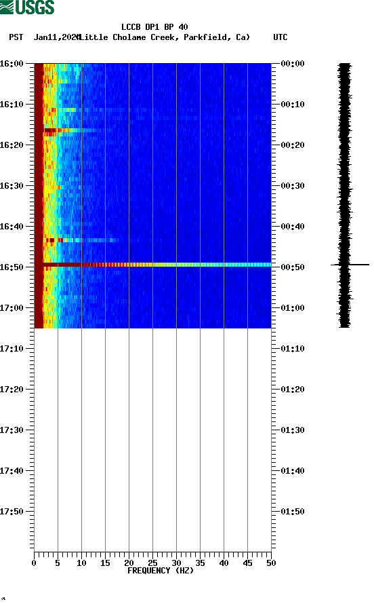Click the 17:10 PST time label
Viewport: 374px width, 606px height.
coord(12,349)
